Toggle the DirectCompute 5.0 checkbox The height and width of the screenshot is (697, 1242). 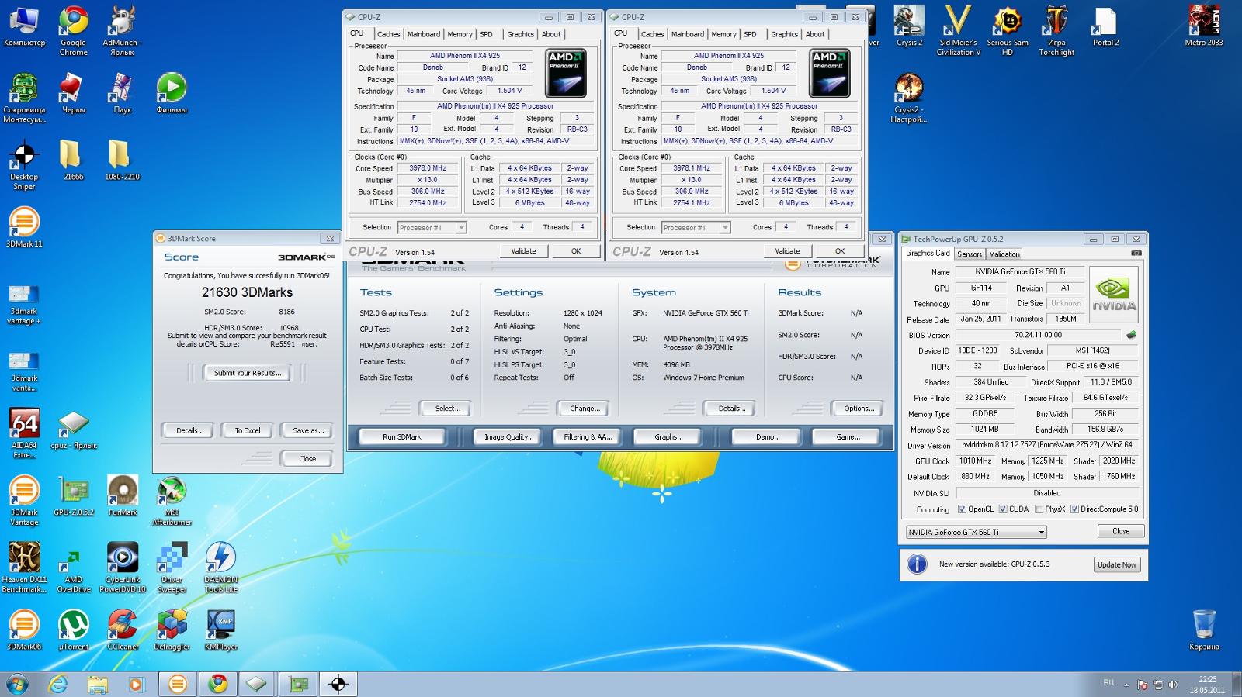coord(1074,509)
